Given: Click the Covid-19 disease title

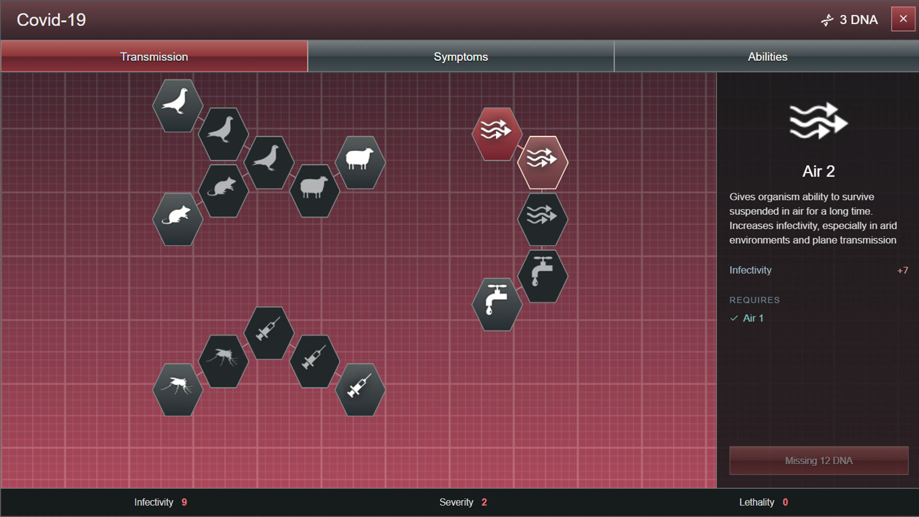Looking at the screenshot, I should coord(51,20).
